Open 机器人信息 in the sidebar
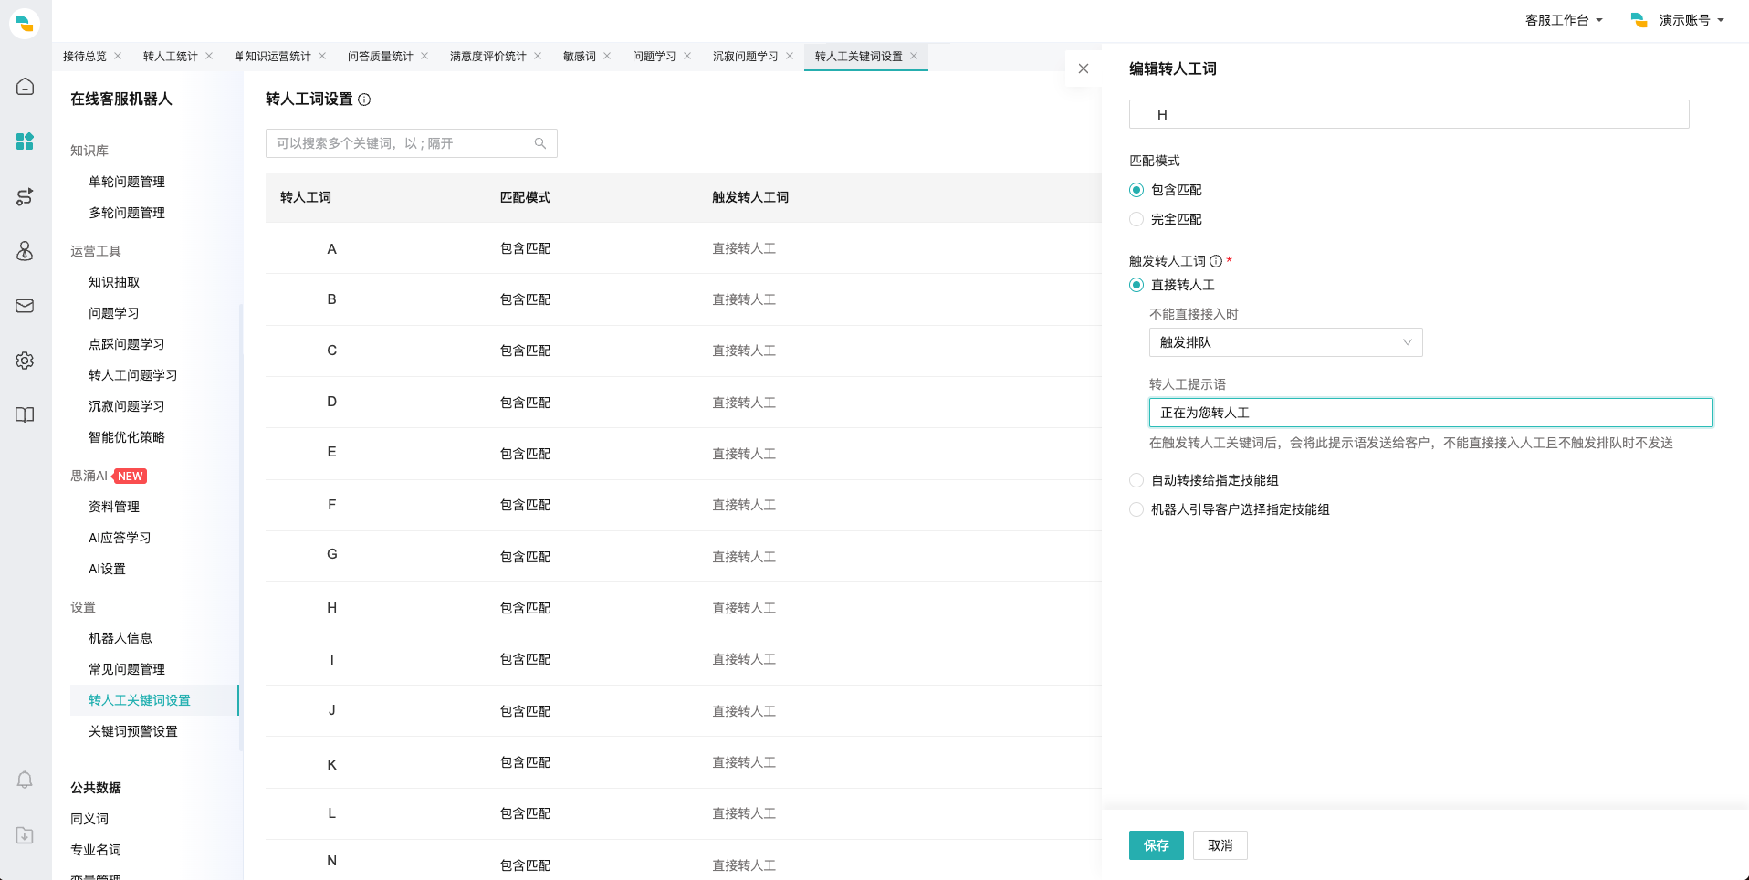Image resolution: width=1749 pixels, height=880 pixels. [x=120, y=638]
